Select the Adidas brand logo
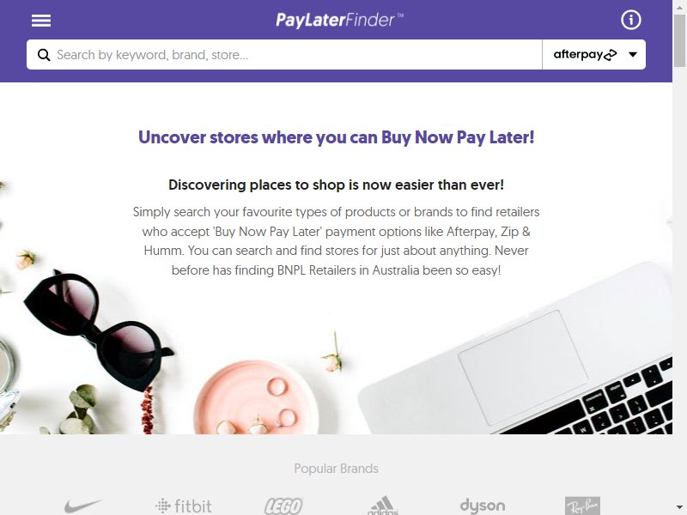The height and width of the screenshot is (515, 687). click(383, 506)
